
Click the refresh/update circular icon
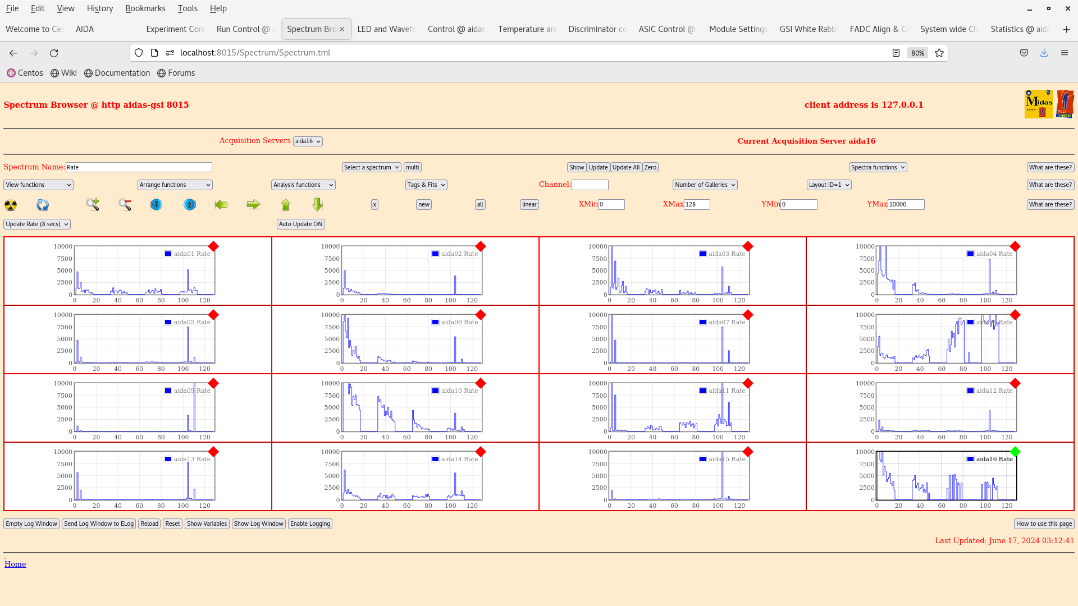(x=42, y=204)
